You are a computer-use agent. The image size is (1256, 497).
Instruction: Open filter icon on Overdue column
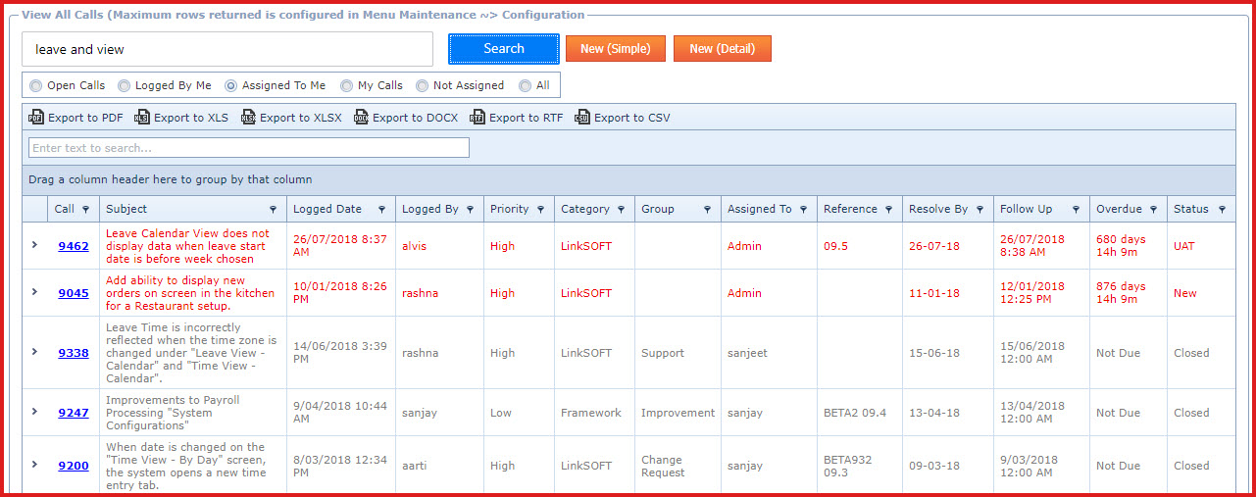coord(1153,210)
